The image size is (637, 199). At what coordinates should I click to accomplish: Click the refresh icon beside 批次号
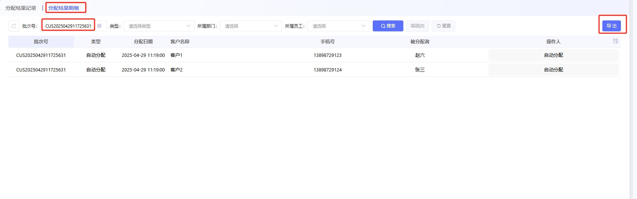click(x=14, y=26)
